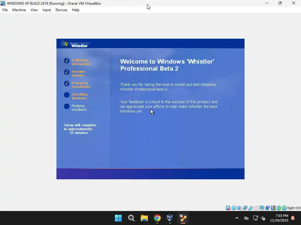The width and height of the screenshot is (301, 225).
Task: Click the keyboard capture arrow icon
Action: 284,208
